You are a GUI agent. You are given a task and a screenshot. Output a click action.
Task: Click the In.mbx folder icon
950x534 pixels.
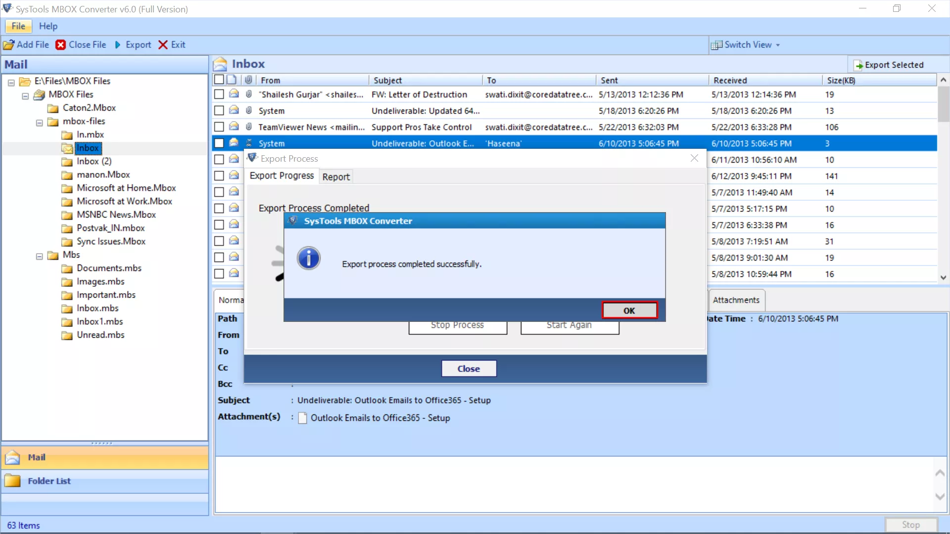pos(67,135)
